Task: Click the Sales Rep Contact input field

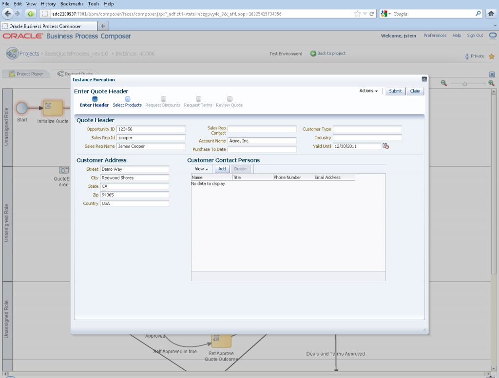Action: 262,129
